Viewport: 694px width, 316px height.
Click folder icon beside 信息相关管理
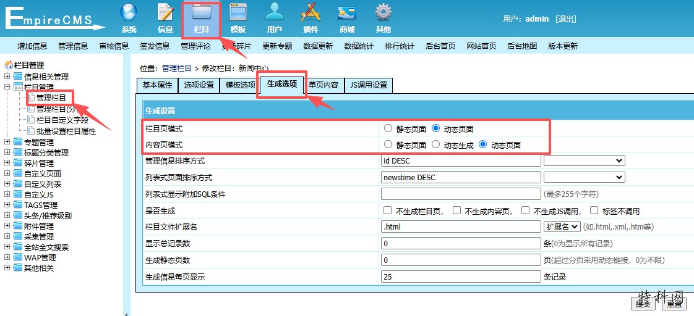pyautogui.click(x=18, y=77)
